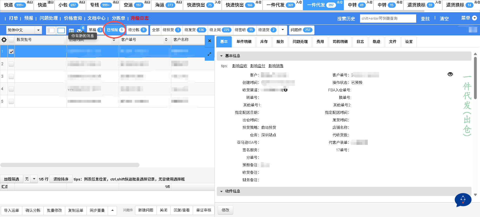Open the 简体中文 language dropdown
Screen dimensions: 480x217
(24, 30)
